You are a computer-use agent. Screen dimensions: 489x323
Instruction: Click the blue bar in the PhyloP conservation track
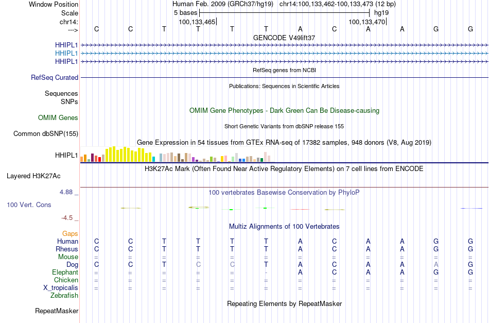471,208
